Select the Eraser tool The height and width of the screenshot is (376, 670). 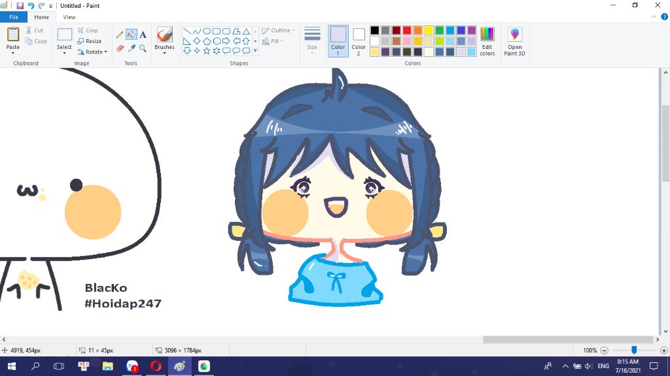120,48
